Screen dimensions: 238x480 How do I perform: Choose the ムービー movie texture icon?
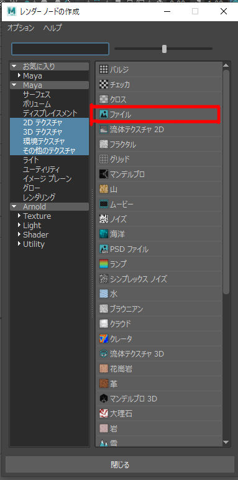(x=104, y=204)
